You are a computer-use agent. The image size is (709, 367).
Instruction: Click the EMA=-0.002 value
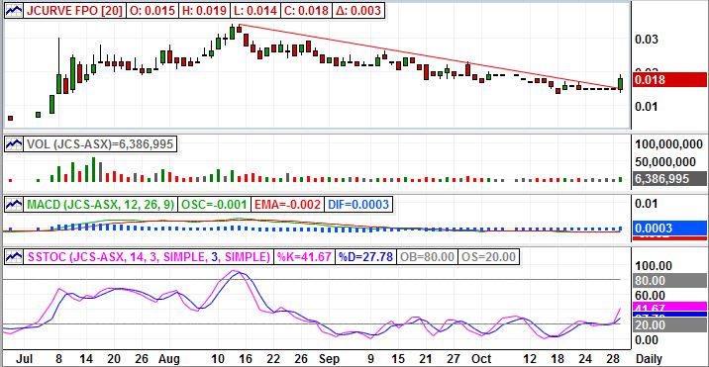click(x=286, y=205)
